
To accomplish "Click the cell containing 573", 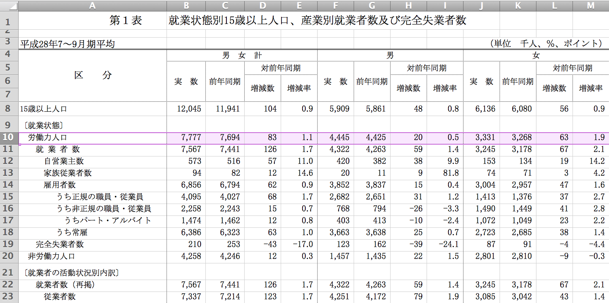I will click(186, 161).
